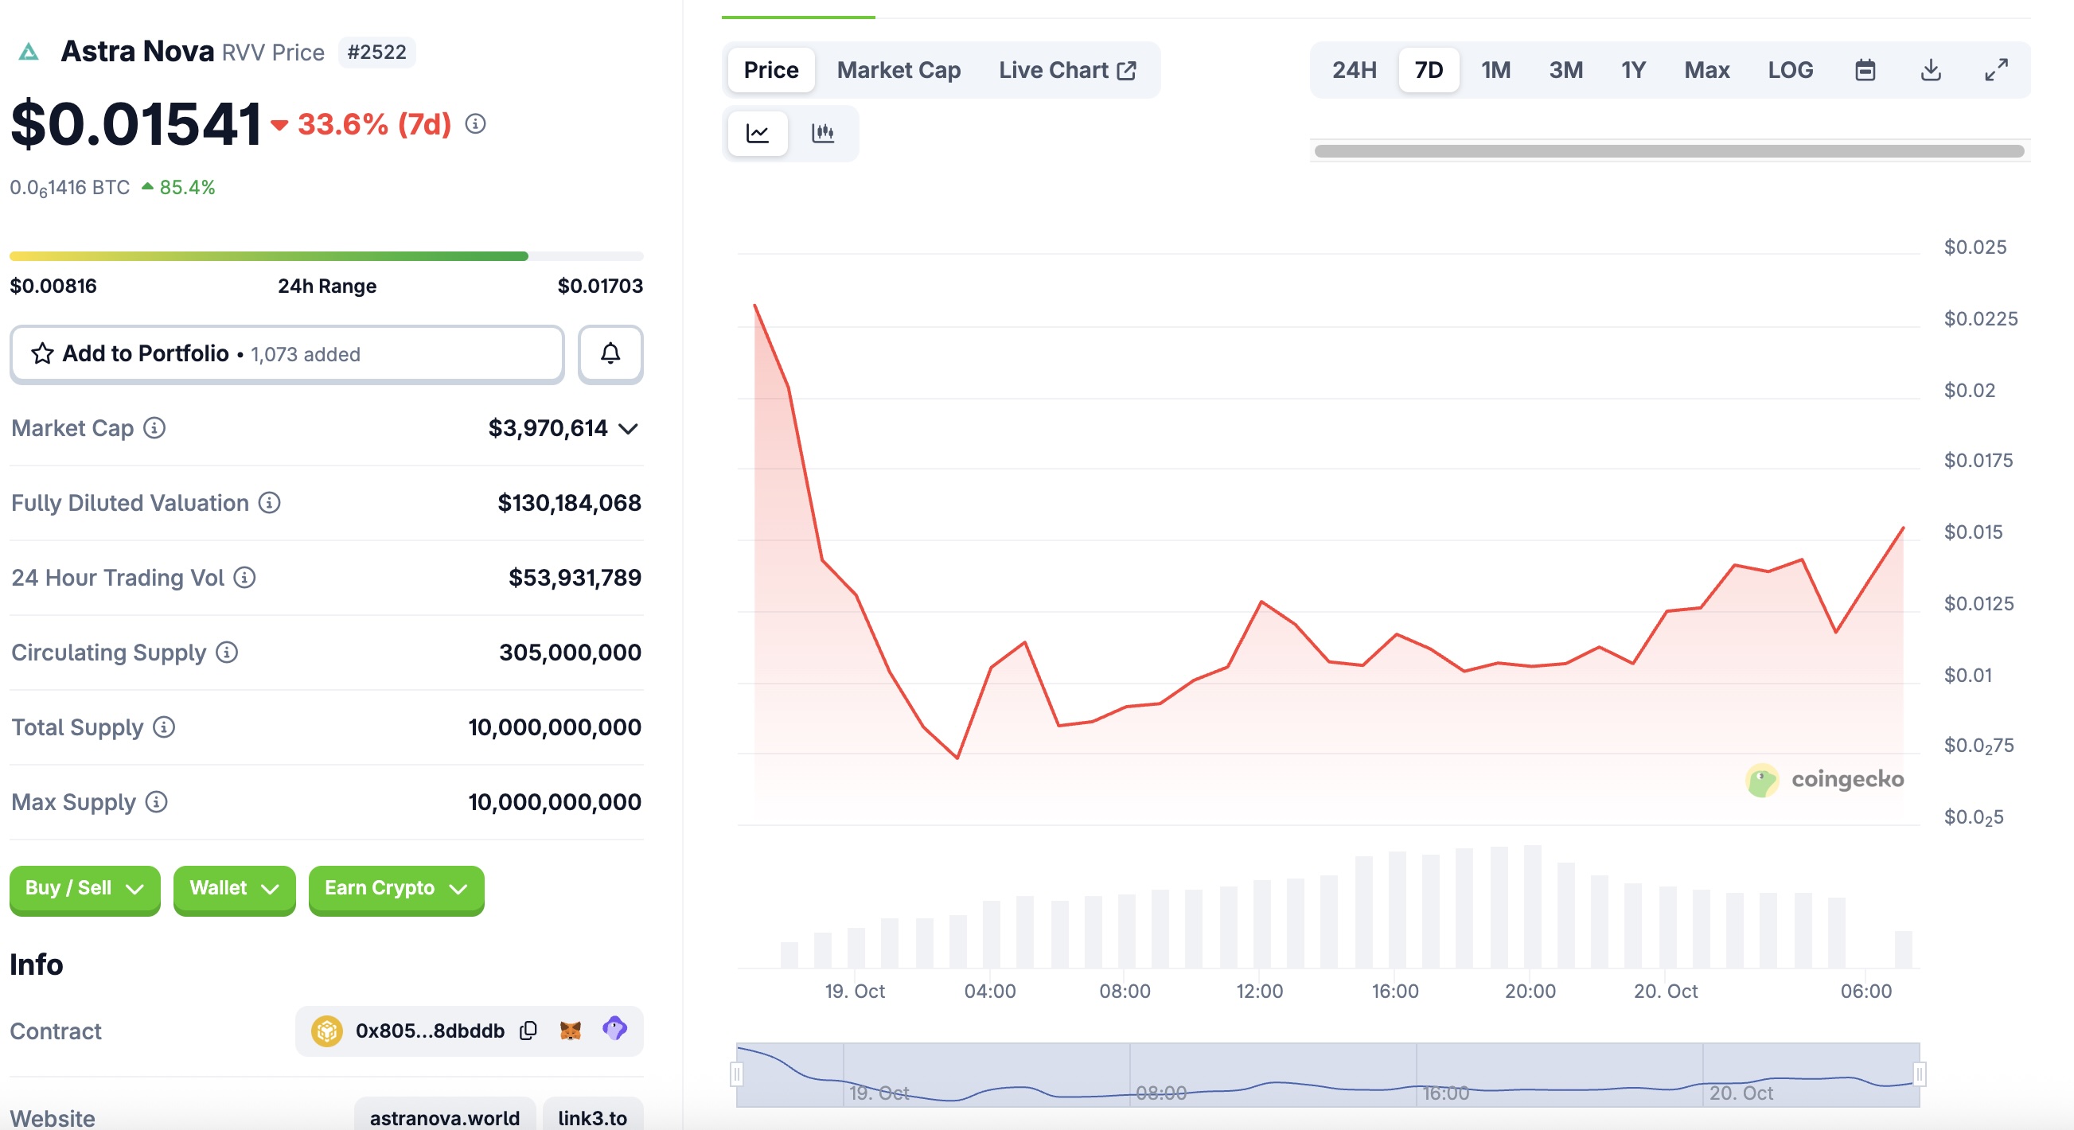Open the calendar date range picker
Viewport: 2074px width, 1130px height.
[x=1865, y=70]
